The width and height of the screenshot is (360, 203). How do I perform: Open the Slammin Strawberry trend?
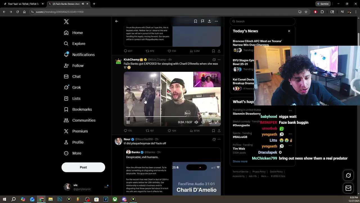pos(247,114)
